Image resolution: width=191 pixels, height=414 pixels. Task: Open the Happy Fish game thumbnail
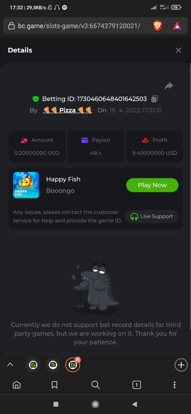(x=26, y=185)
